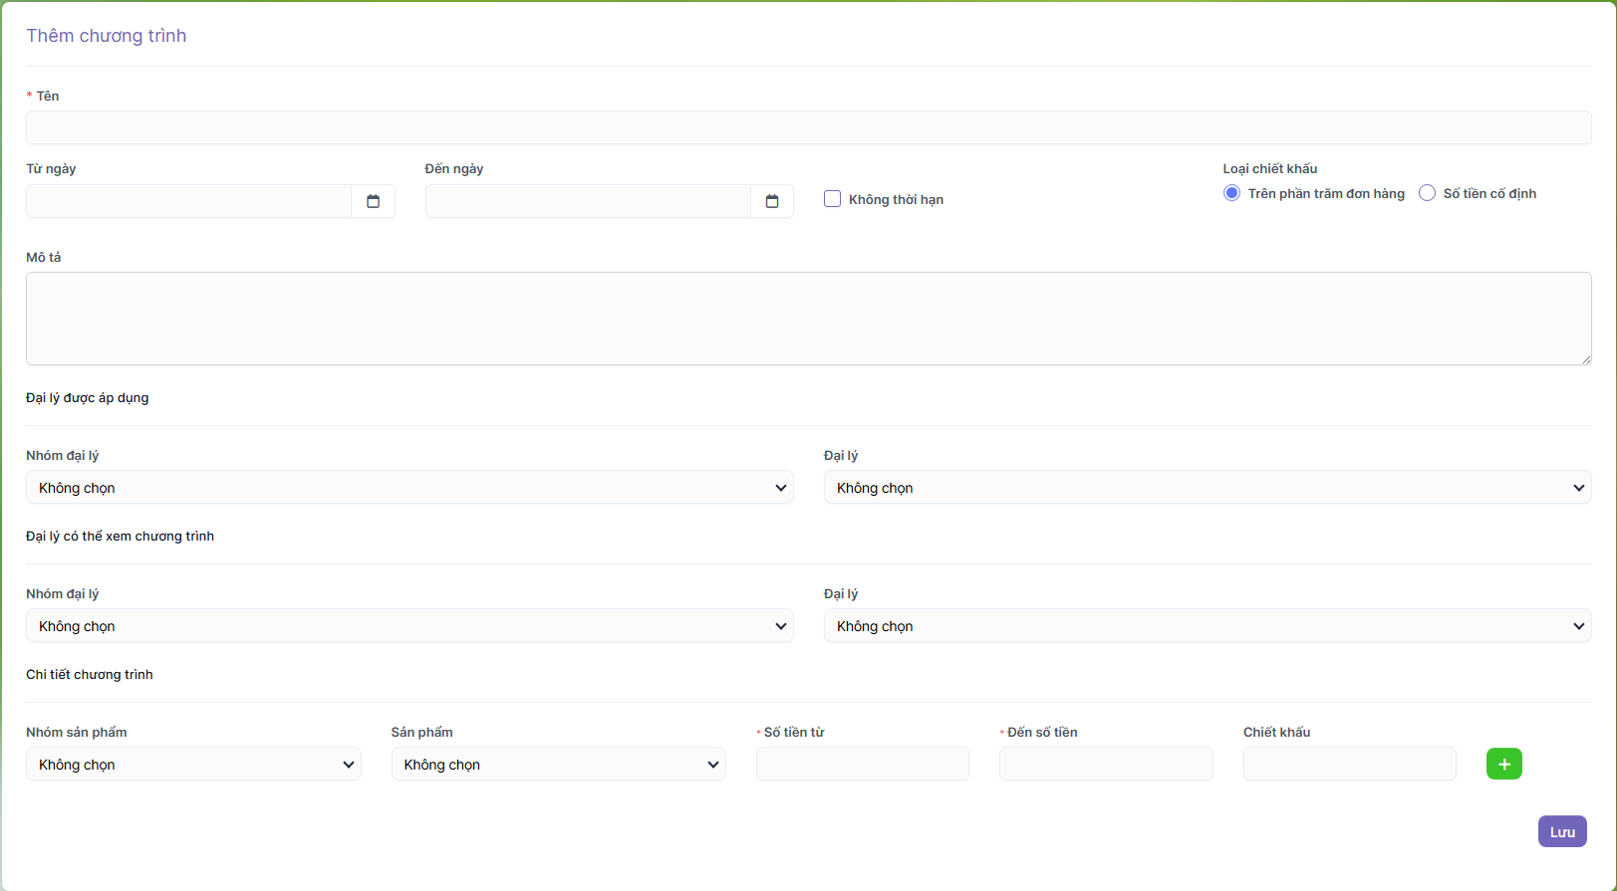Viewport: 1617px width, 891px height.
Task: Click the Số tiền từ amount field
Action: click(862, 764)
